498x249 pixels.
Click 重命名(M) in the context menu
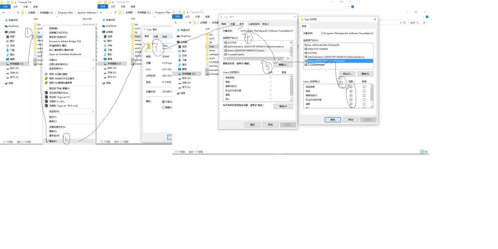[x=54, y=136]
